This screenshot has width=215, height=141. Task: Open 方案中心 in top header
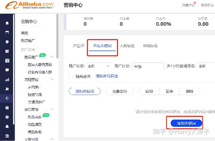pyautogui.click(x=188, y=5)
